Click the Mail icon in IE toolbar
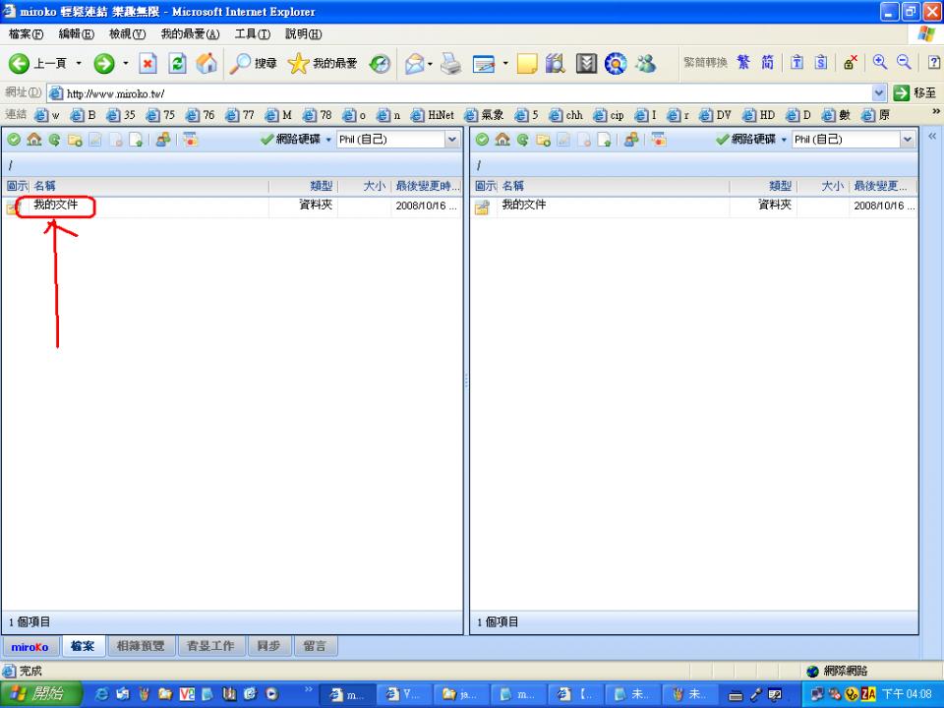The image size is (944, 708). [414, 63]
